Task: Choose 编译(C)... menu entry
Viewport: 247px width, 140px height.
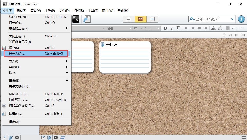Action: coord(36,114)
